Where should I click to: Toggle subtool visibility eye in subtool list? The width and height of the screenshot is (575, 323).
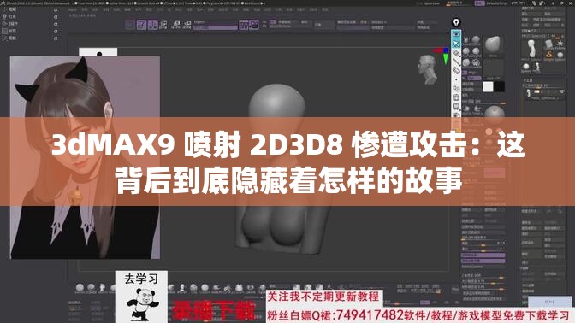pos(561,91)
